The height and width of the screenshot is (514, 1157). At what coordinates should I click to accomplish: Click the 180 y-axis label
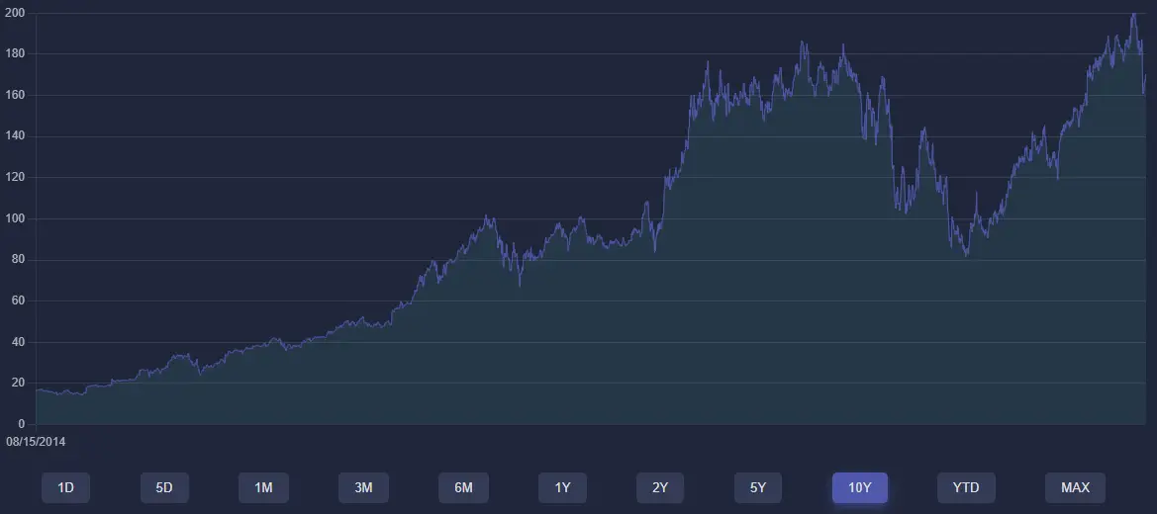[x=15, y=53]
